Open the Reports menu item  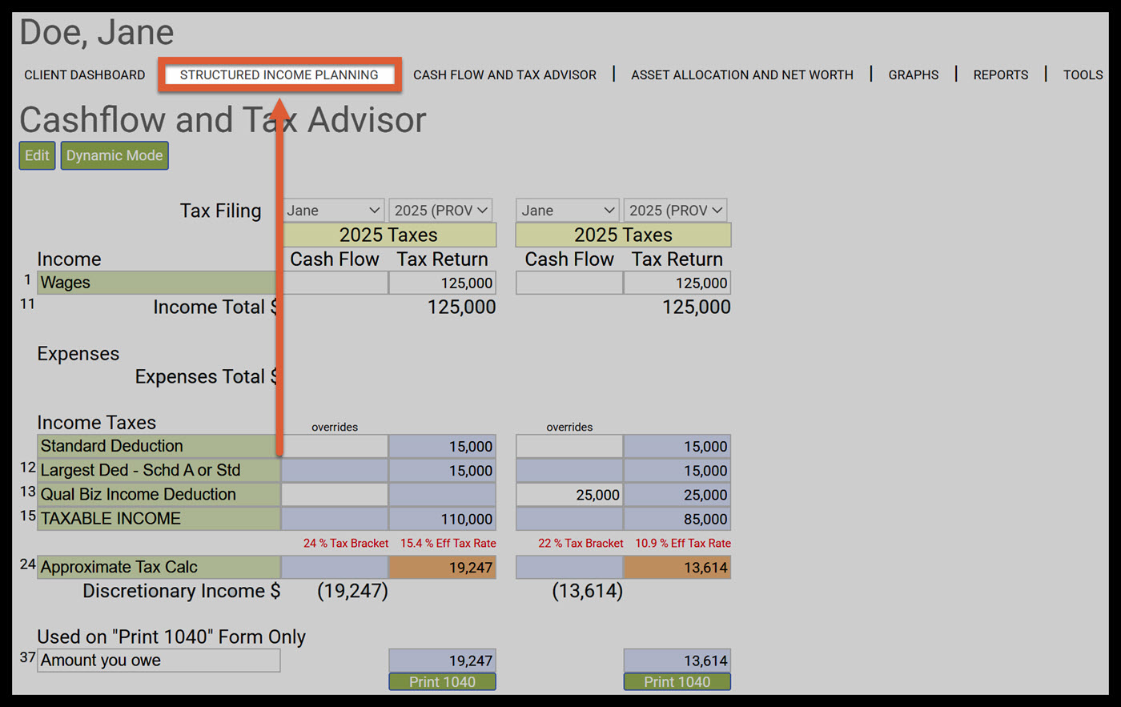pos(1001,74)
